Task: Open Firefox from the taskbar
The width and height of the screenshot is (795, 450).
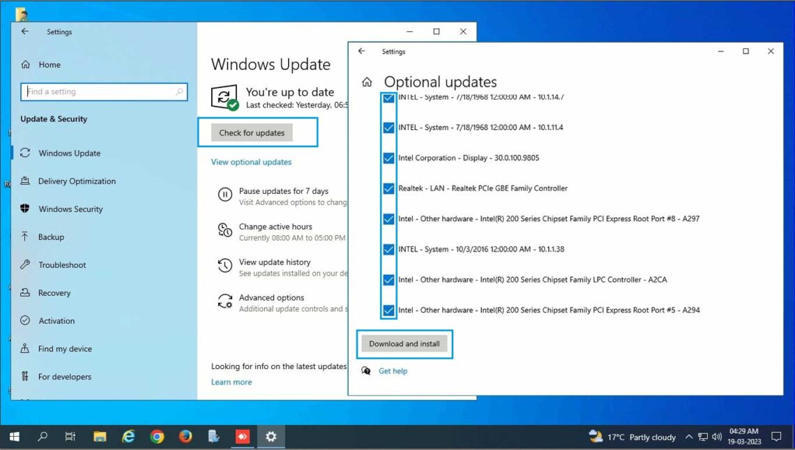Action: [x=185, y=437]
